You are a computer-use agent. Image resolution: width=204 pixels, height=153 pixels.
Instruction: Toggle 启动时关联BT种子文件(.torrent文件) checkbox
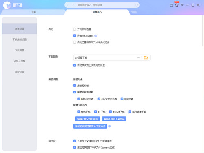point(75,147)
